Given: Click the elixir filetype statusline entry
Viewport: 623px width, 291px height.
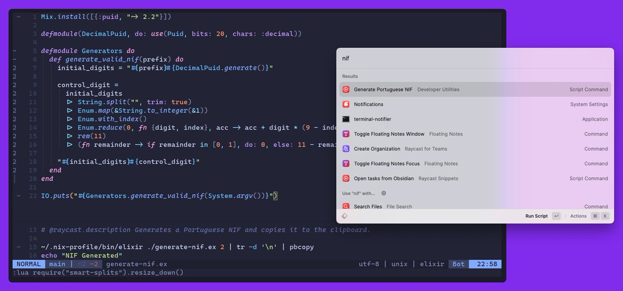Looking at the screenshot, I should [x=431, y=264].
